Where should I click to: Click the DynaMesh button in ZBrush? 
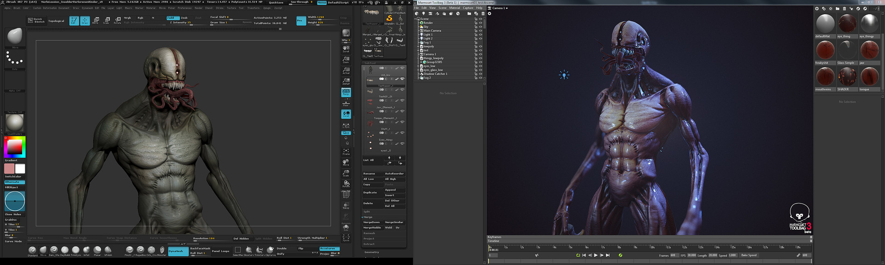pos(178,251)
